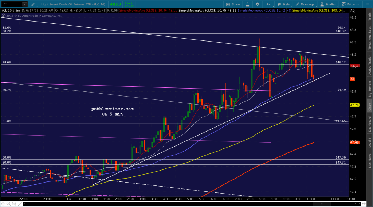Click the left scroll arrow on time scrollbar
Screen dimensions: 373x207
pos(24,204)
